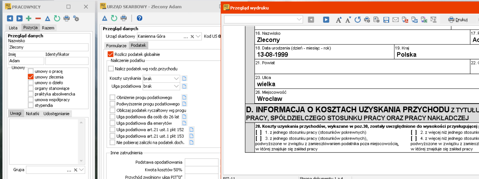Open the gears settings icon in Pracownicy
Image resolution: width=479 pixels, height=179 pixels.
pyautogui.click(x=76, y=18)
